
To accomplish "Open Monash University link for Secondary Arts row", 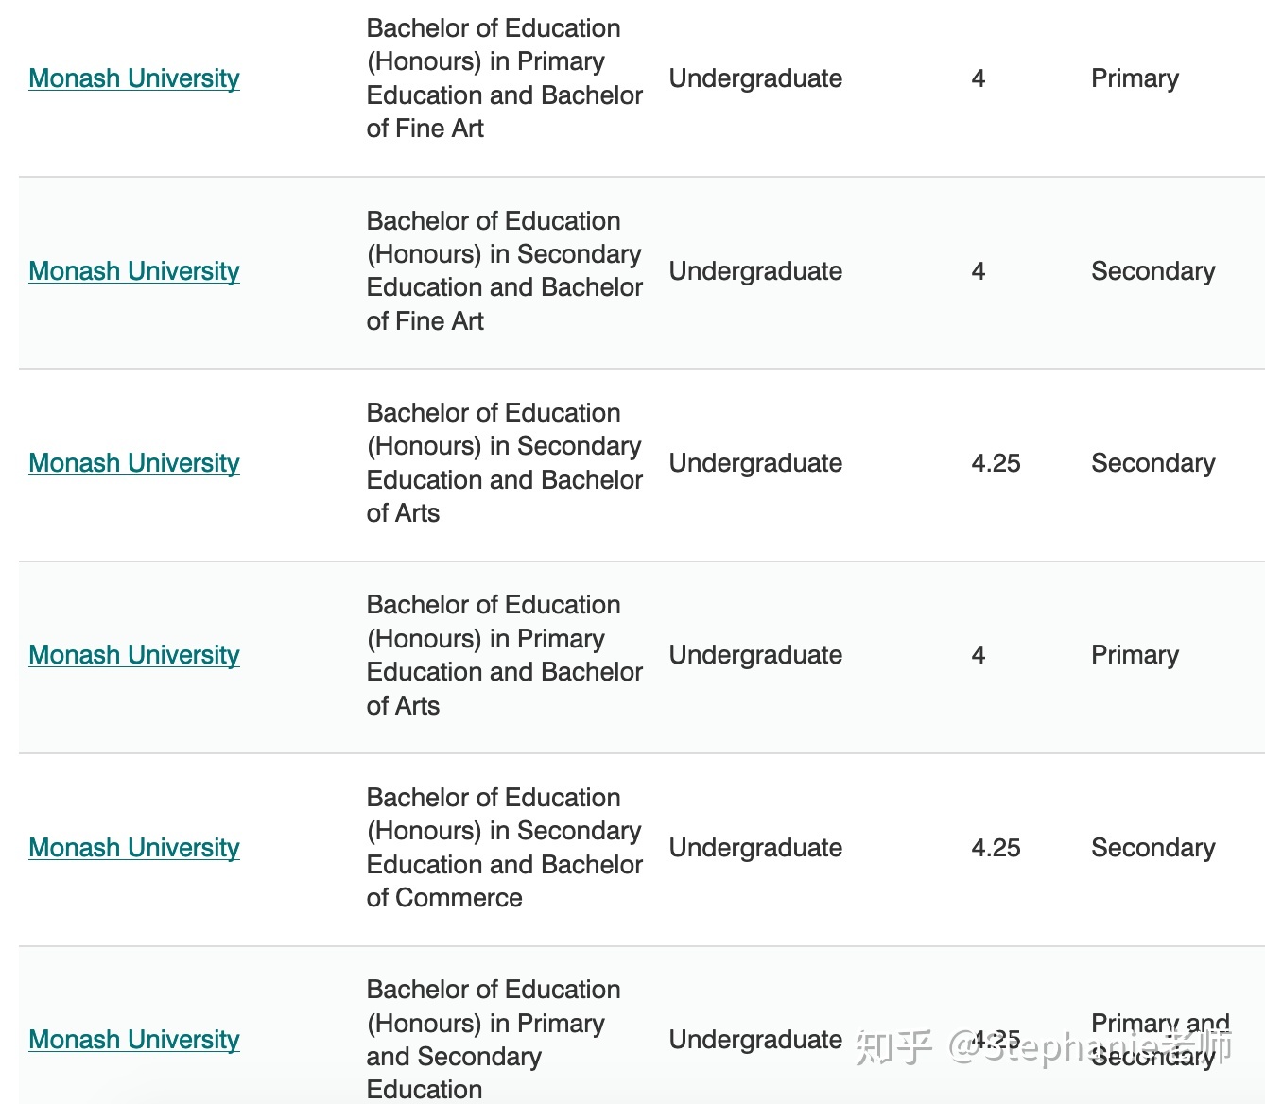I will [134, 463].
